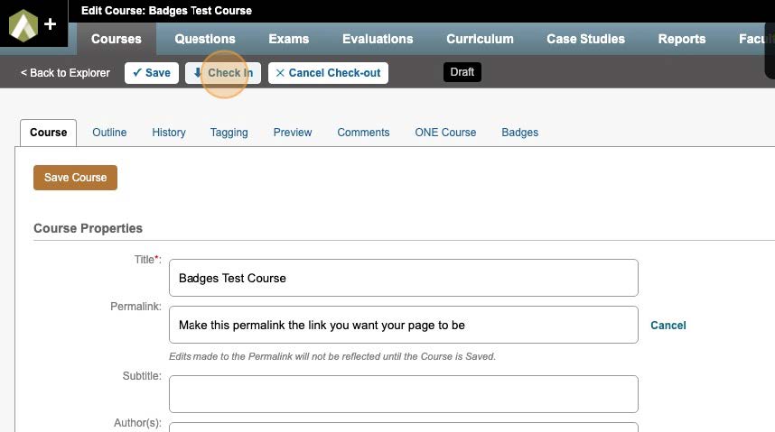Viewport: 775px width, 432px height.
Task: Open the Exams menu
Action: point(289,39)
